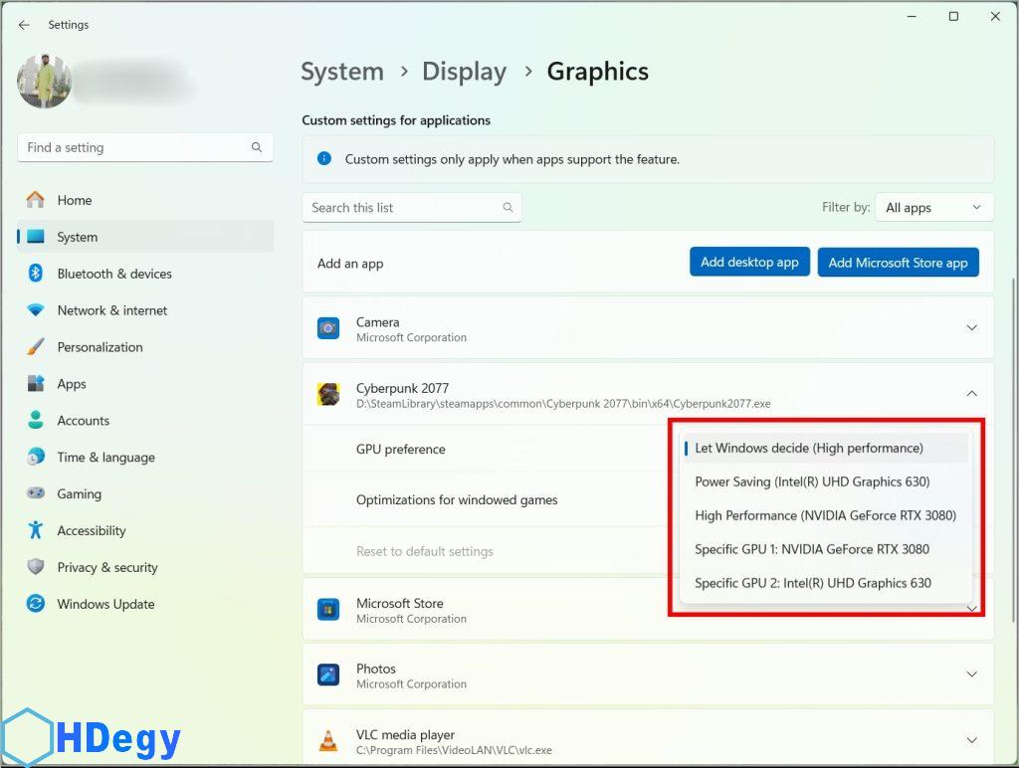This screenshot has width=1019, height=768.
Task: Click the Display breadcrumb link
Action: 464,72
